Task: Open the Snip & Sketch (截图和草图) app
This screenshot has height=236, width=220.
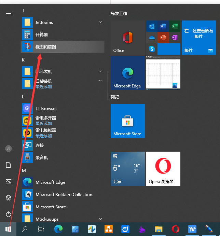Action: click(46, 47)
